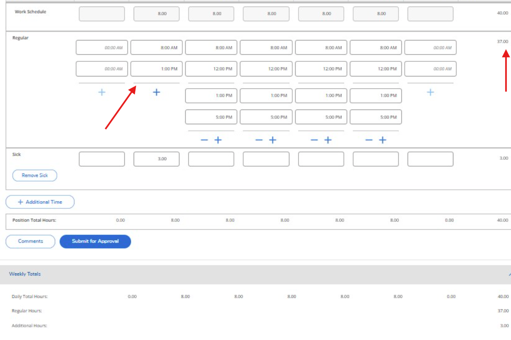The height and width of the screenshot is (340, 511).
Task: Click the minus icon under the sixth day column
Action: pyautogui.click(x=369, y=140)
